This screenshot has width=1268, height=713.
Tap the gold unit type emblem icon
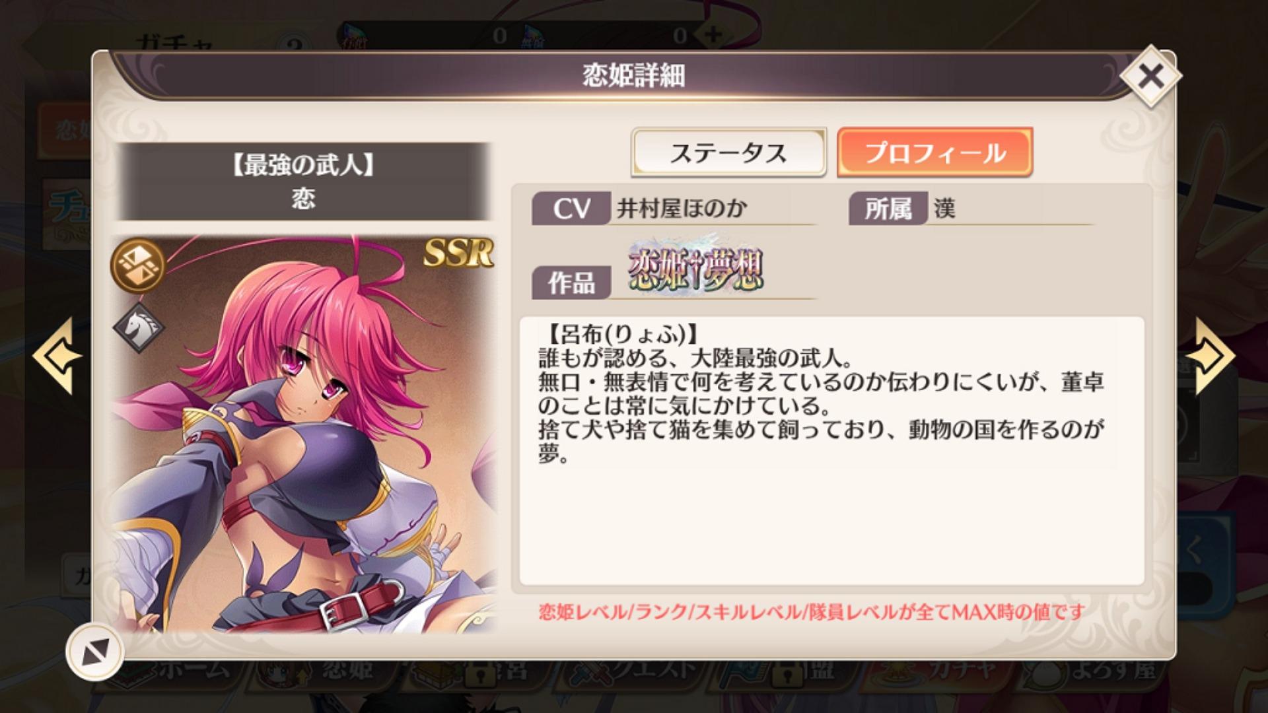pos(138,265)
